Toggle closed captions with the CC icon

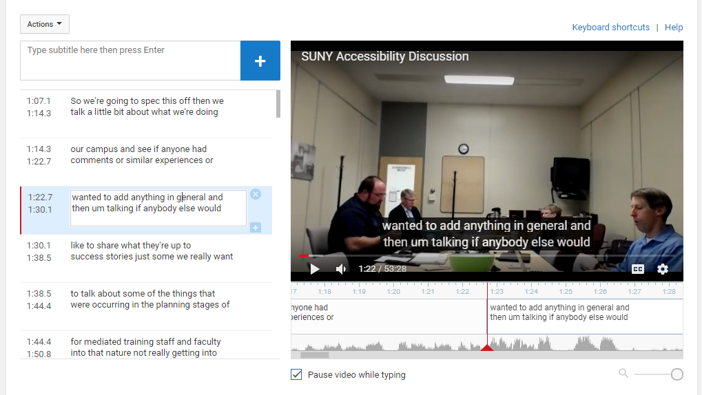point(638,269)
